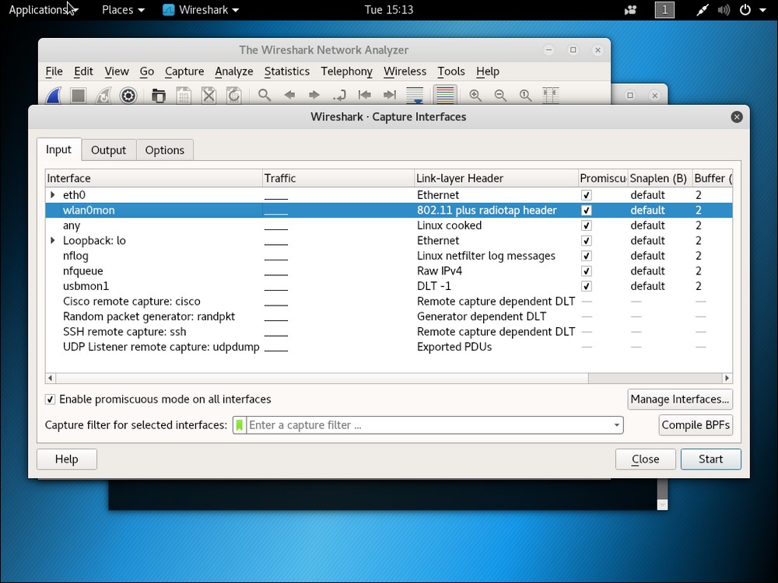The height and width of the screenshot is (583, 778).
Task: Click the Compile BPFs button
Action: (696, 425)
